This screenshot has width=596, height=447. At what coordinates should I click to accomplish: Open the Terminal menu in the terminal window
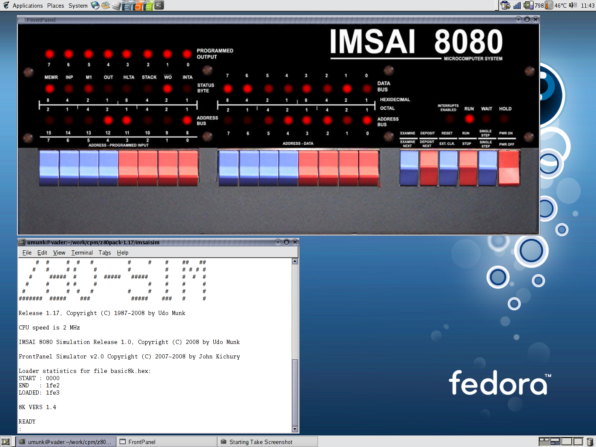[82, 252]
